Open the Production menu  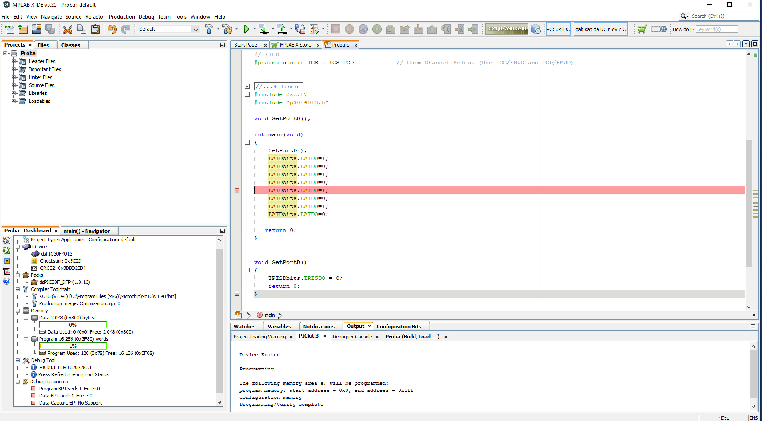pos(122,17)
